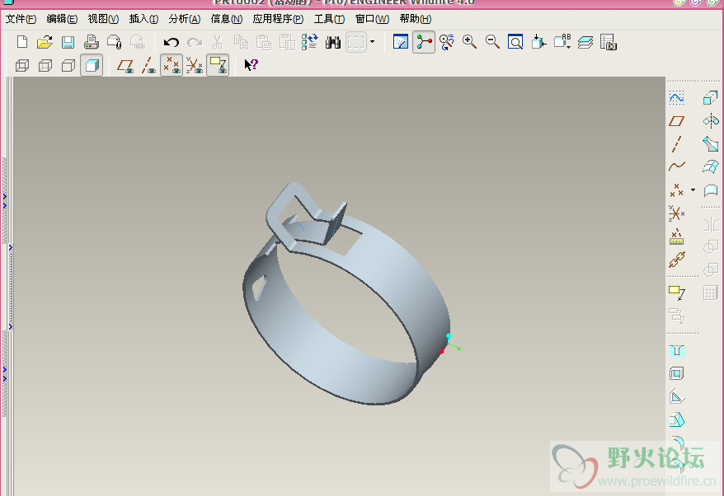This screenshot has width=724, height=496.
Task: Launch the view manager icon
Action: pyautogui.click(x=609, y=42)
